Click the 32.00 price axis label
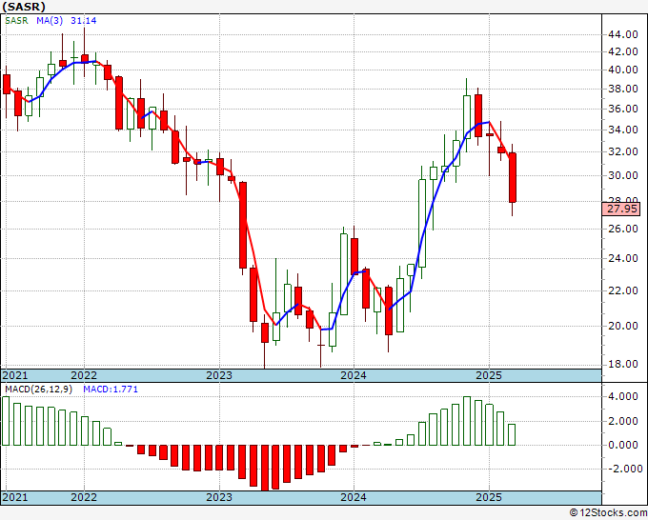 point(623,151)
